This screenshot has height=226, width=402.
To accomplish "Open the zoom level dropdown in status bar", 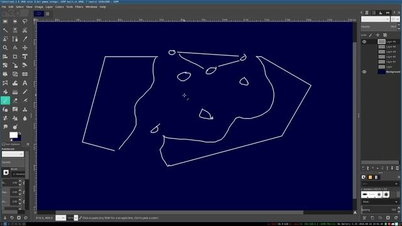I will 76,218.
